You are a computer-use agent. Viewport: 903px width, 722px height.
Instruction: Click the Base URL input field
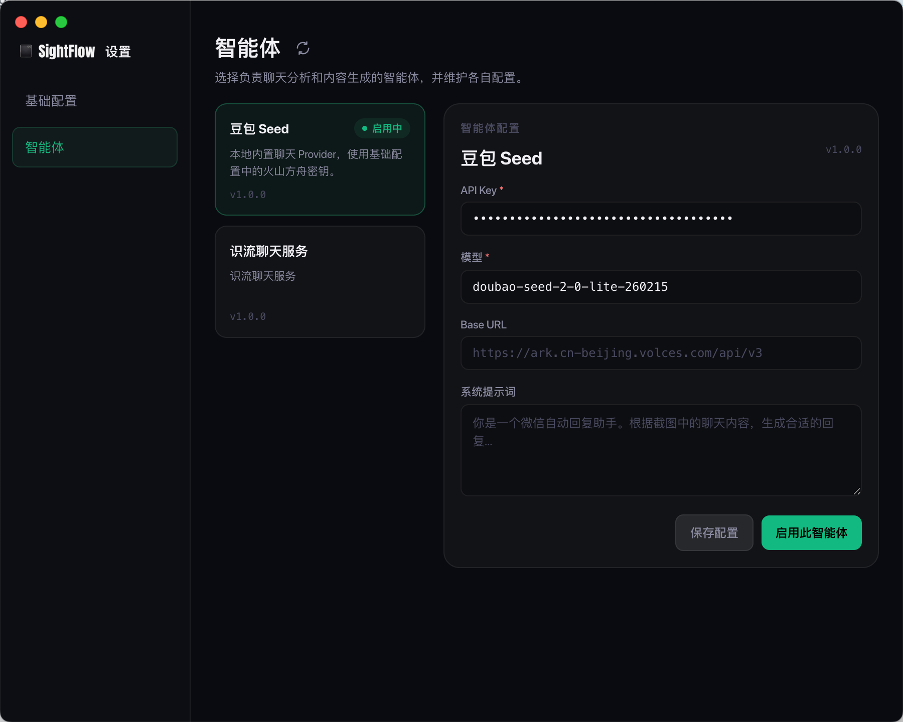point(661,353)
